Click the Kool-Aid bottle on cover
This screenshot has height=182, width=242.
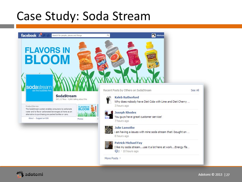pos(101,59)
